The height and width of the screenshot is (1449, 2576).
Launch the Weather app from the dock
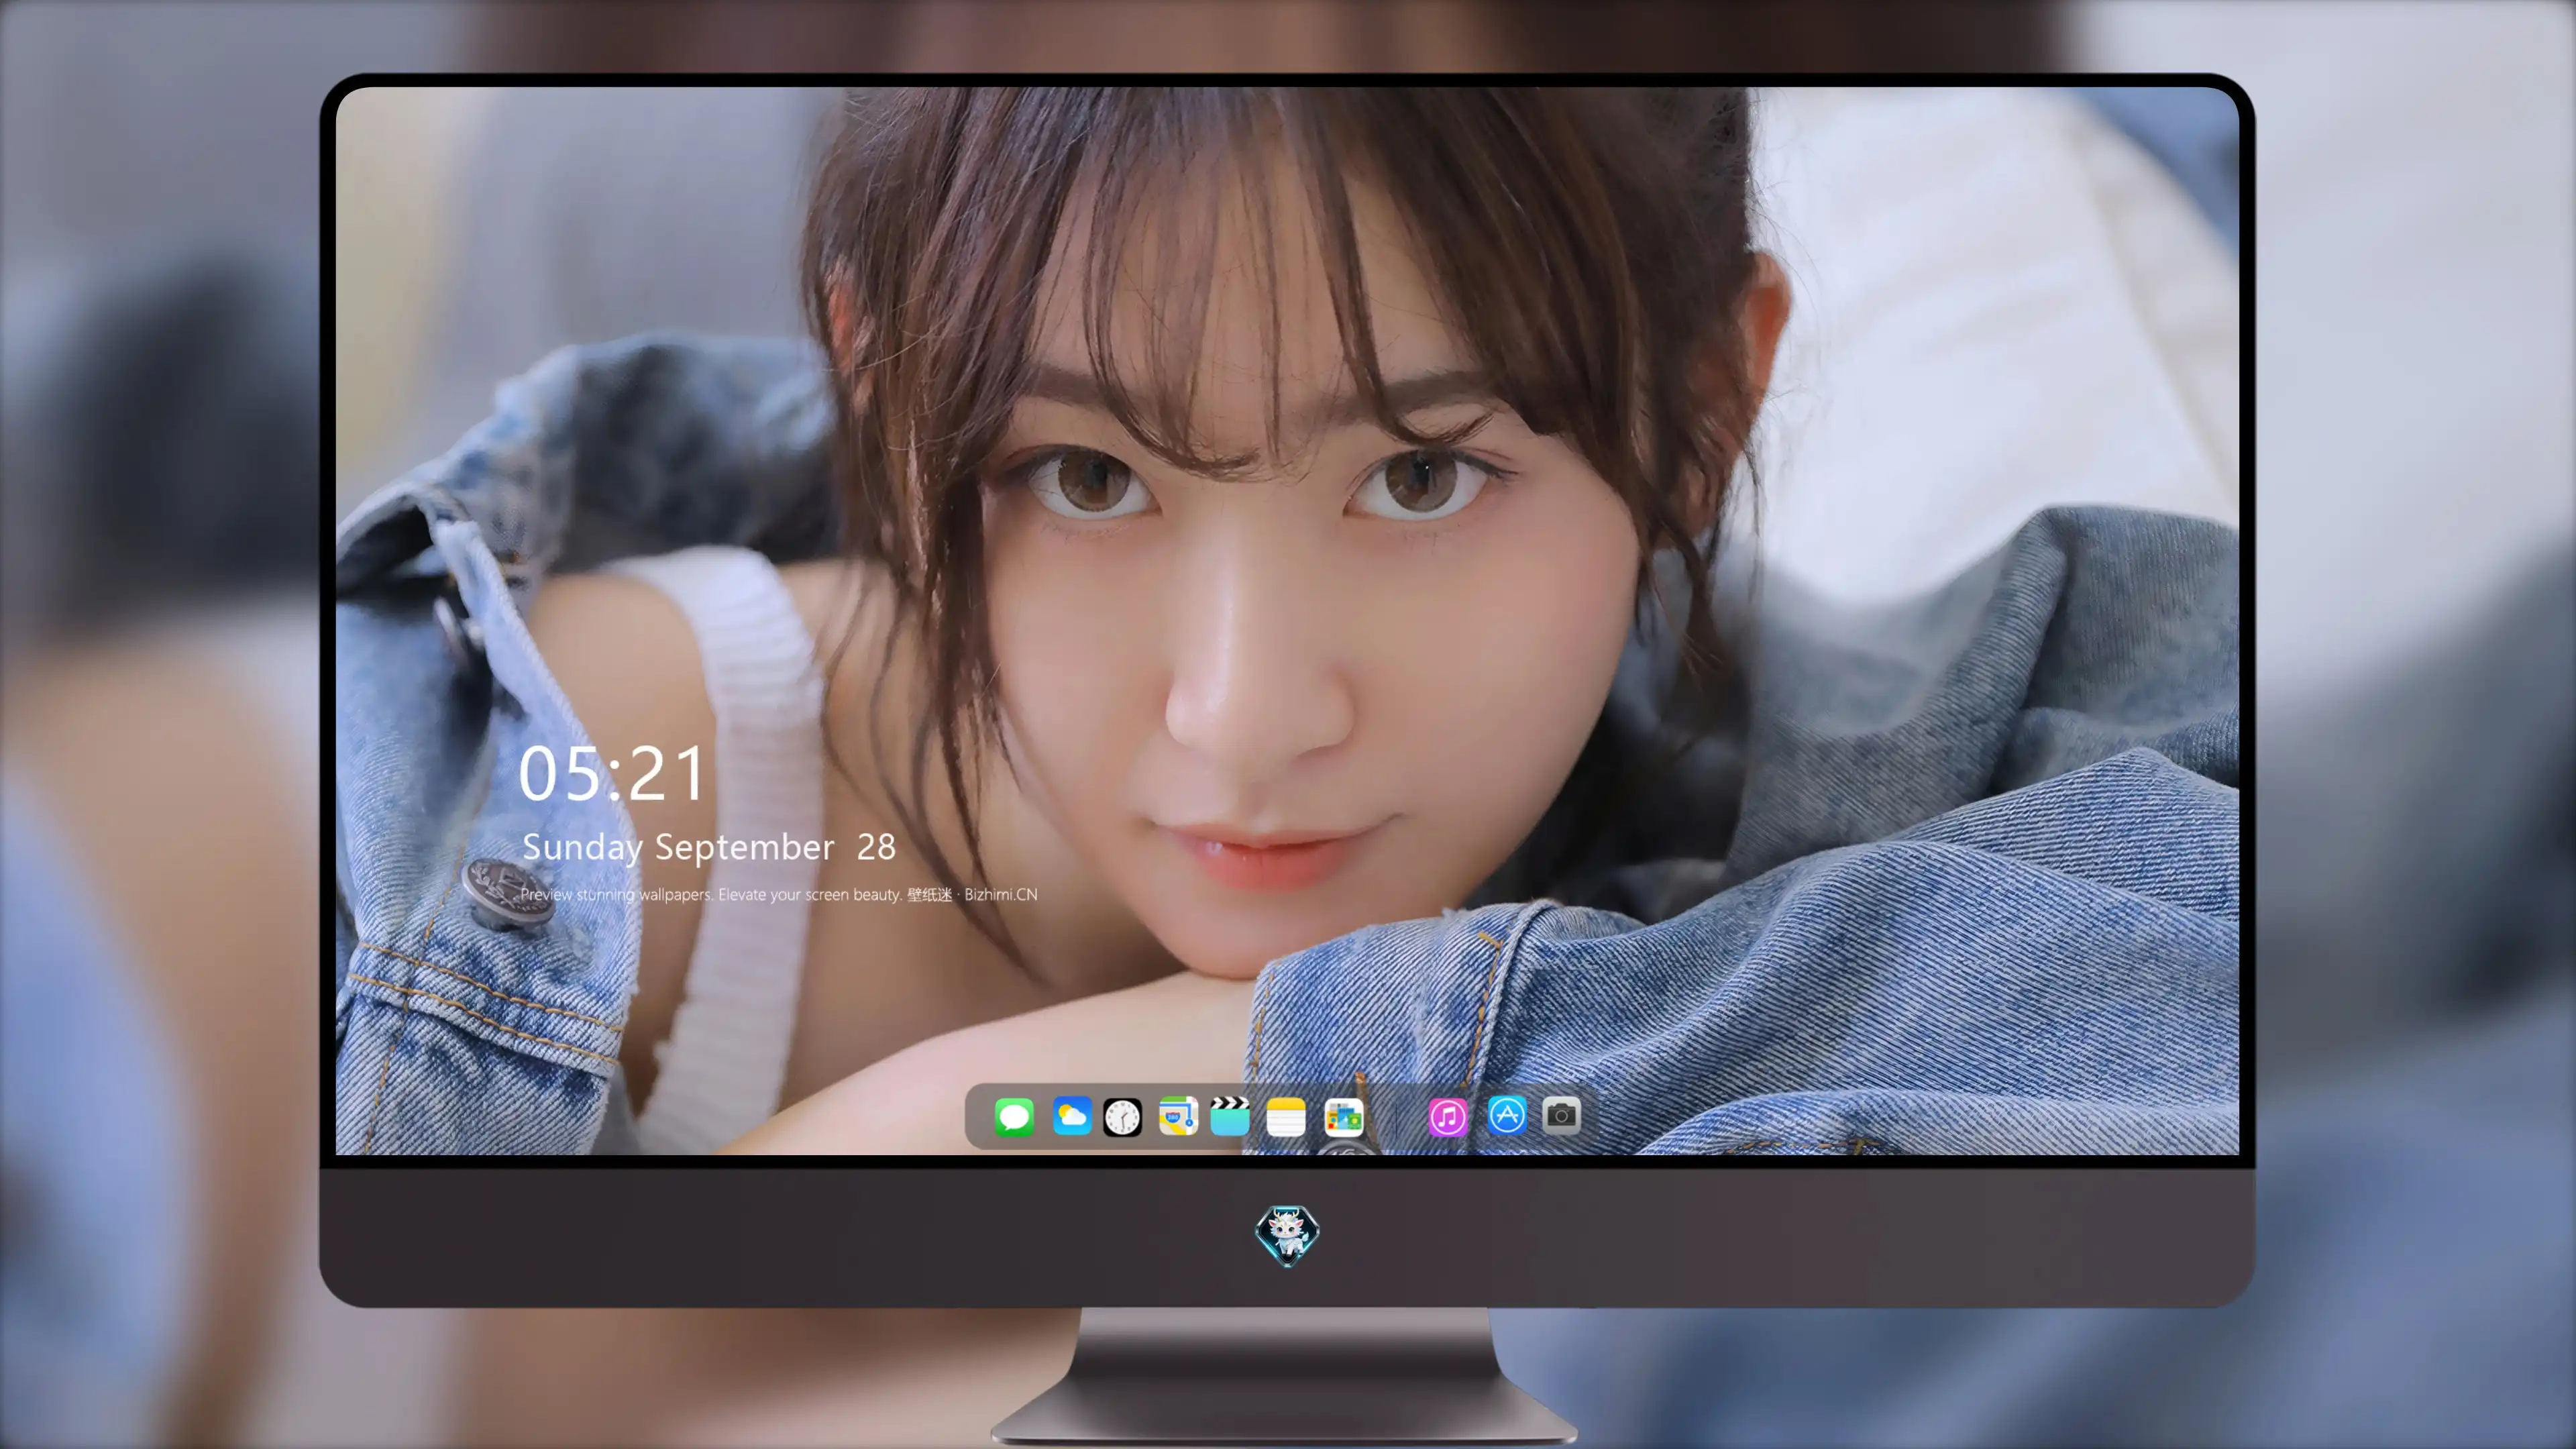[x=1072, y=1116]
